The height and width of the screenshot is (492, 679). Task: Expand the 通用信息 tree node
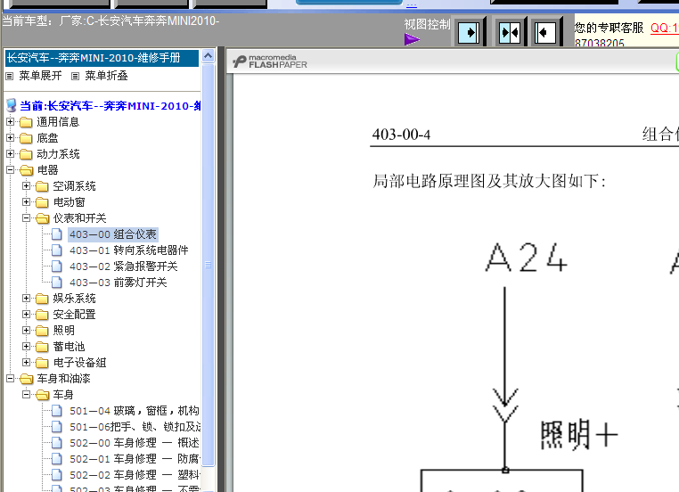tap(10, 122)
